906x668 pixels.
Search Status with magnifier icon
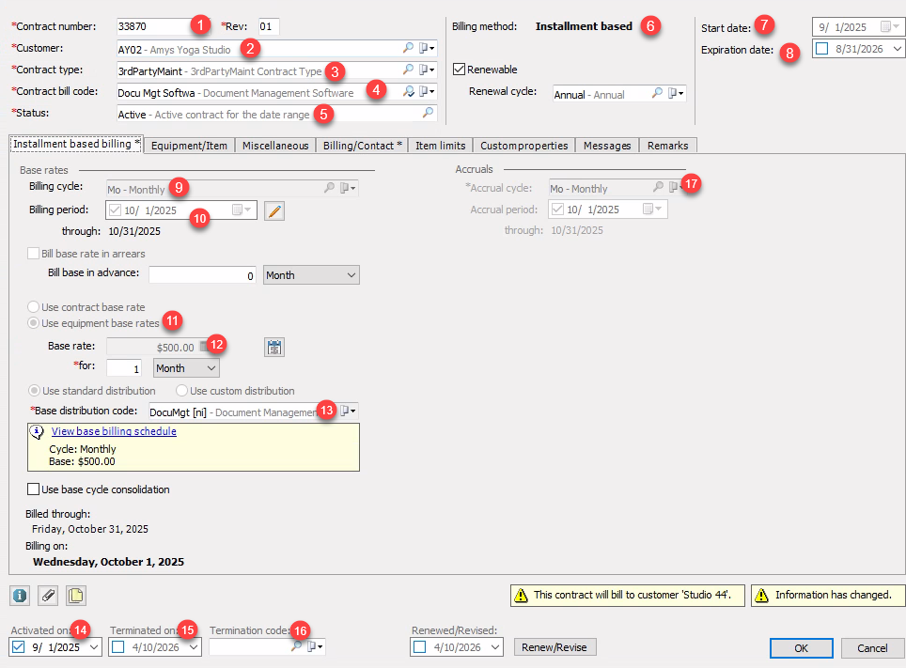(428, 112)
